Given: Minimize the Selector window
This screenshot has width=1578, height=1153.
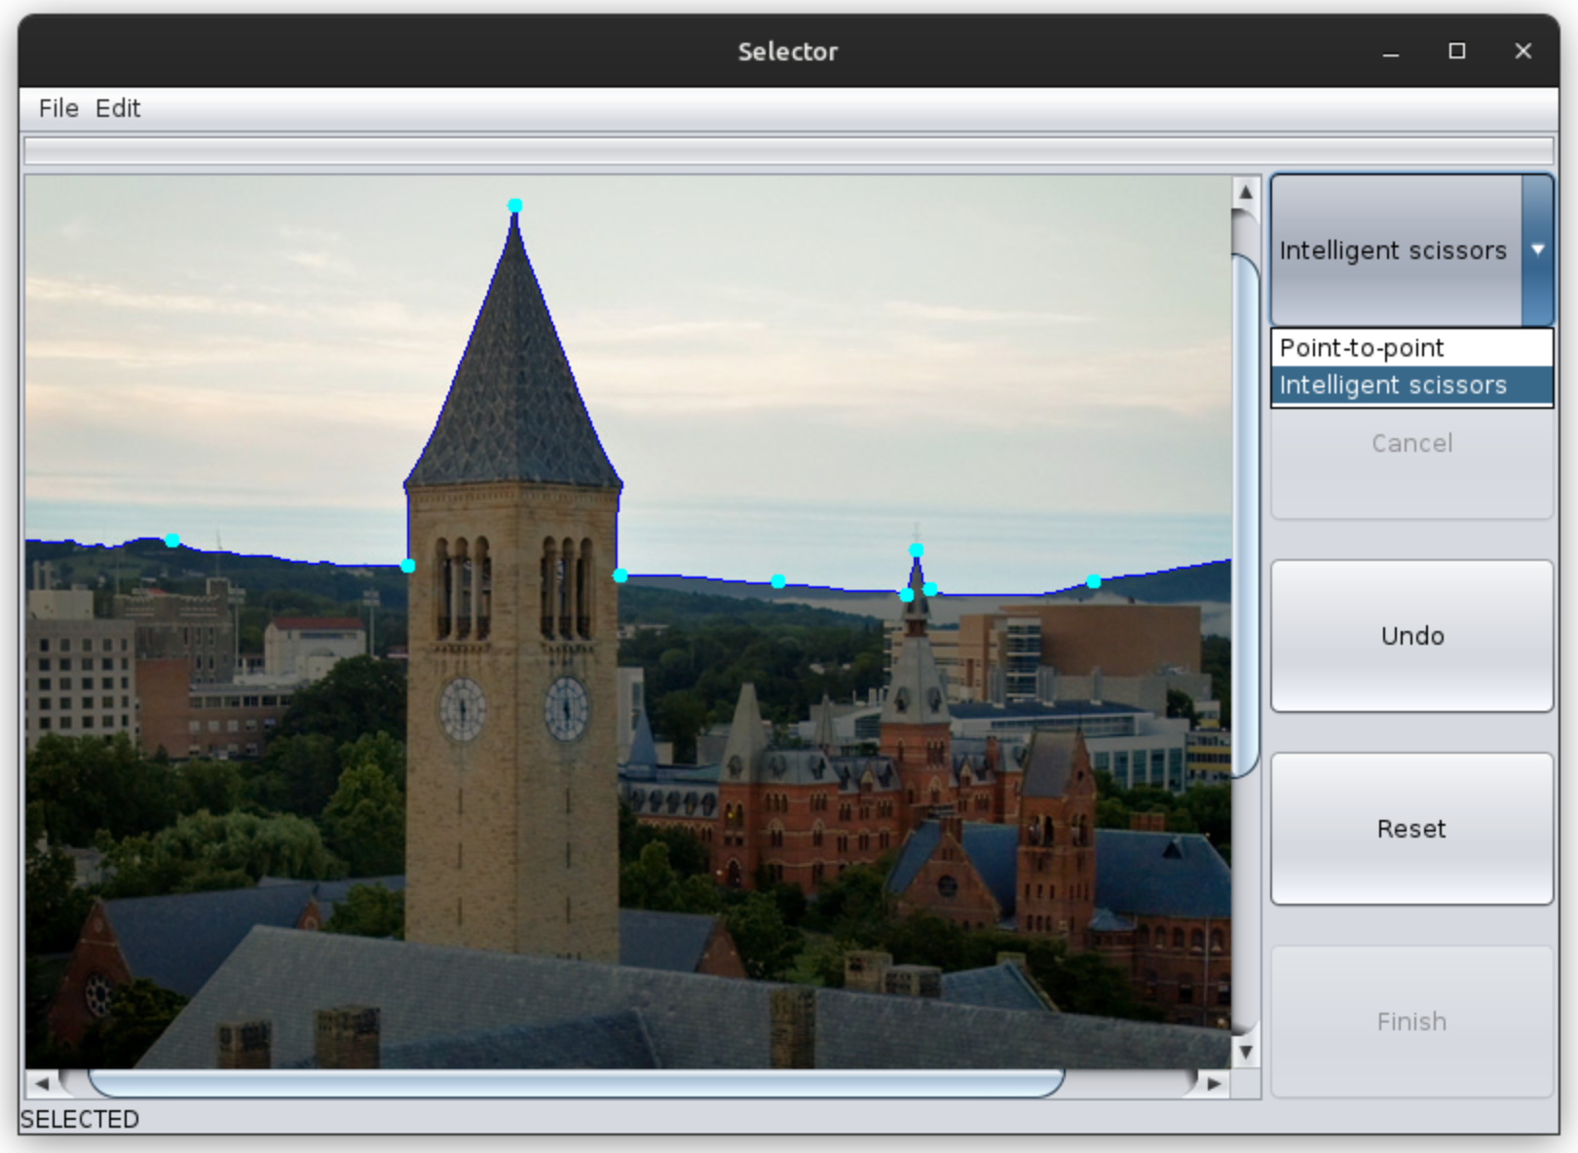Looking at the screenshot, I should tap(1391, 52).
